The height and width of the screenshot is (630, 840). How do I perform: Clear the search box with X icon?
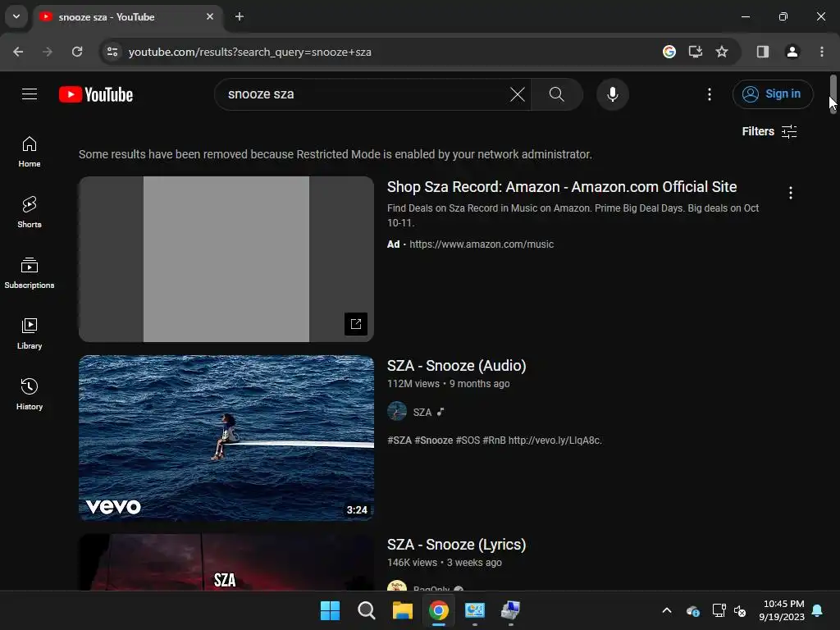click(x=517, y=94)
